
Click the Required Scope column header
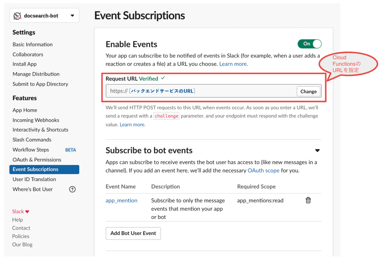coord(256,187)
